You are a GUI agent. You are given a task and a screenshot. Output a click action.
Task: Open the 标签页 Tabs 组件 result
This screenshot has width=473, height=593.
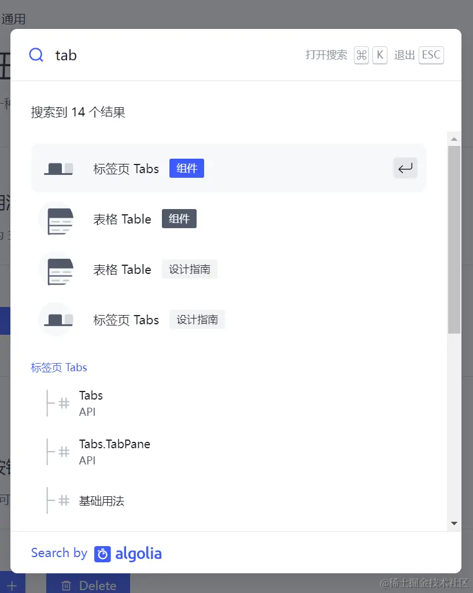(229, 169)
